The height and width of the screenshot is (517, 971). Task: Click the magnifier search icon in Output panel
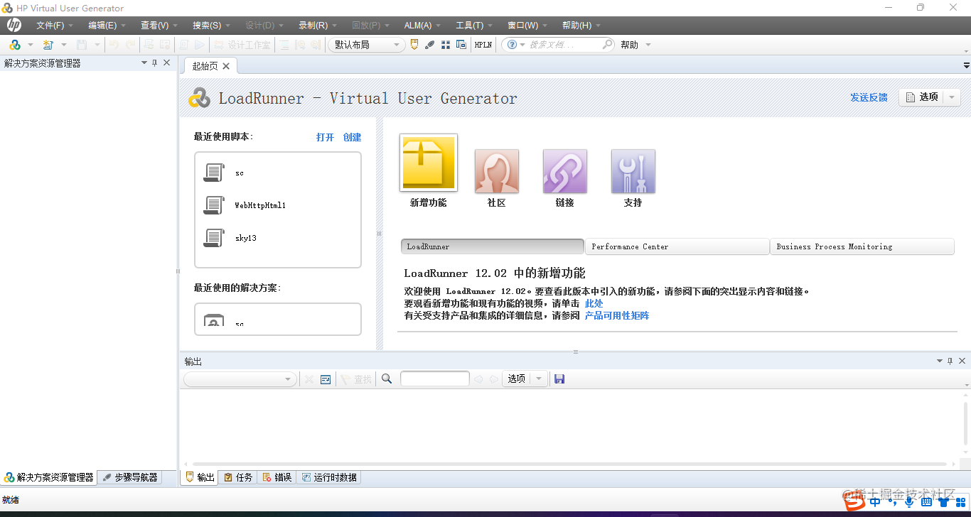point(387,379)
